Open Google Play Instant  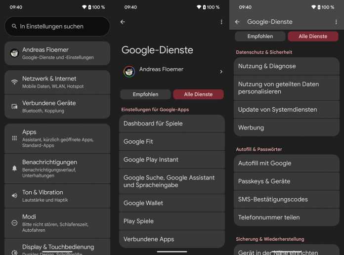[172, 160]
